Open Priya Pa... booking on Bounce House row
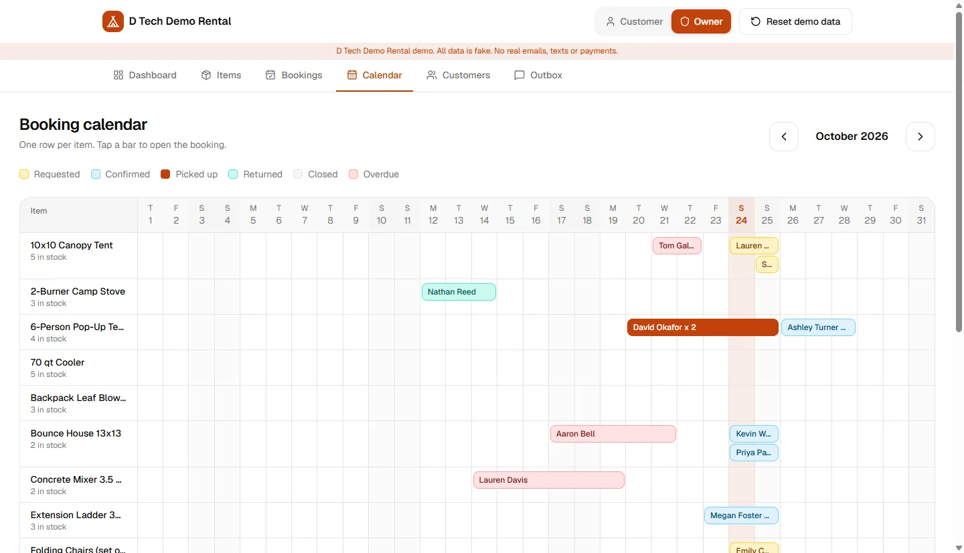 click(754, 453)
